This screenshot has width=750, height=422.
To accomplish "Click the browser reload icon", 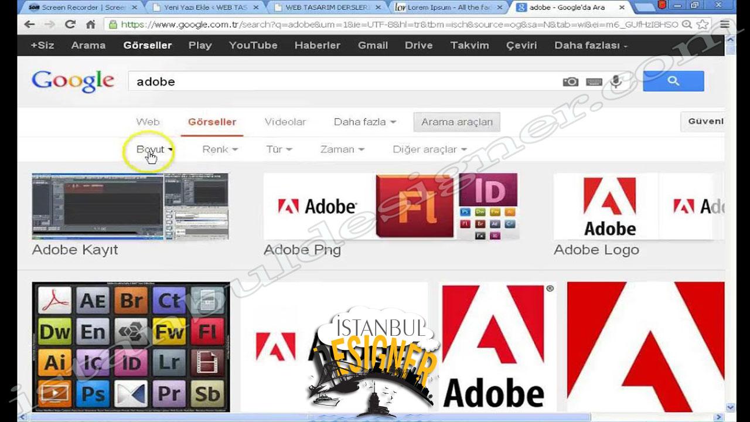I will [70, 25].
